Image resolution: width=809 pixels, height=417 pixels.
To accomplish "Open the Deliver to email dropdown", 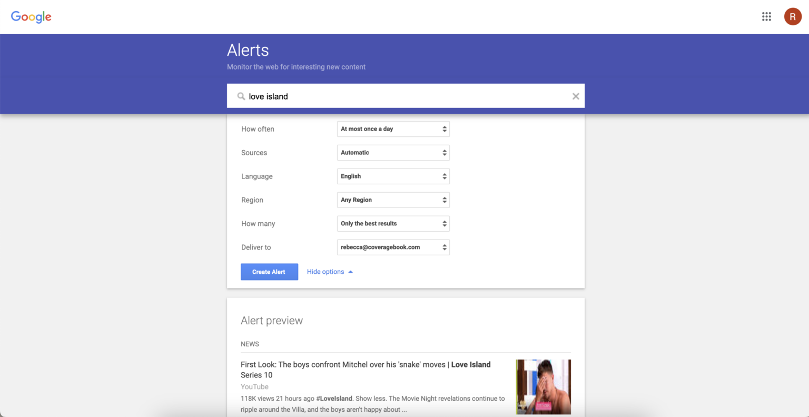I will click(x=393, y=247).
